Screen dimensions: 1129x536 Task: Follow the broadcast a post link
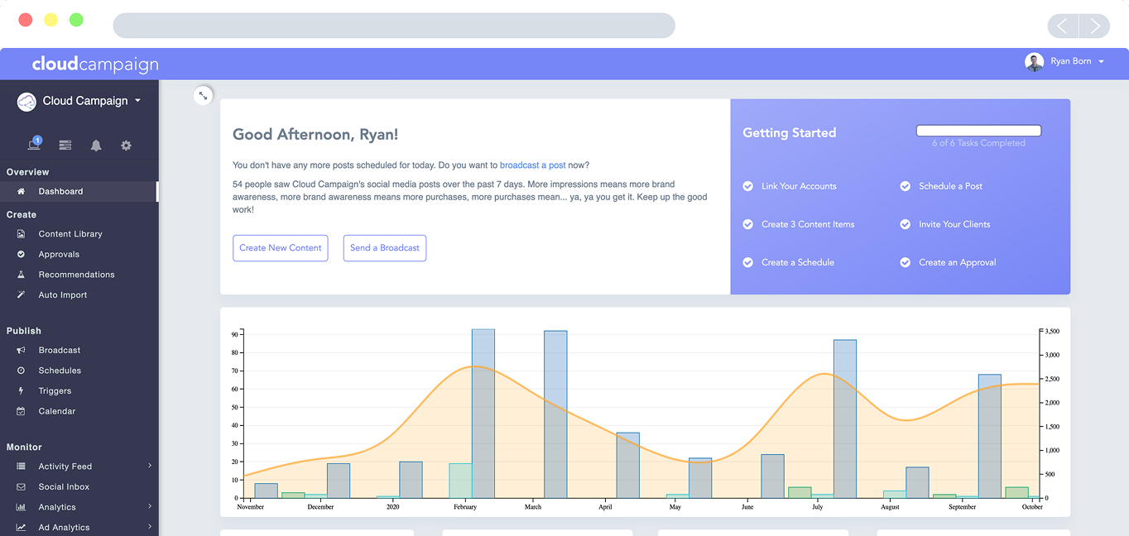point(532,165)
